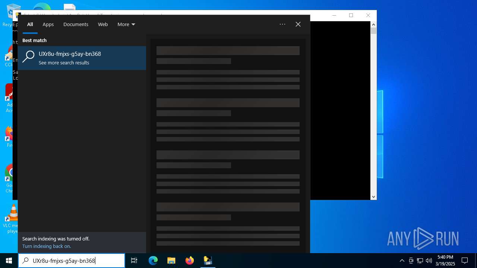Click the console window scroll up arrow
Viewport: 477px width, 268px height.
coord(373,25)
